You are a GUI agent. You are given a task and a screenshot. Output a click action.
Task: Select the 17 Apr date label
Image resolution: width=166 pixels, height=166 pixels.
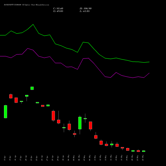(21, 158)
